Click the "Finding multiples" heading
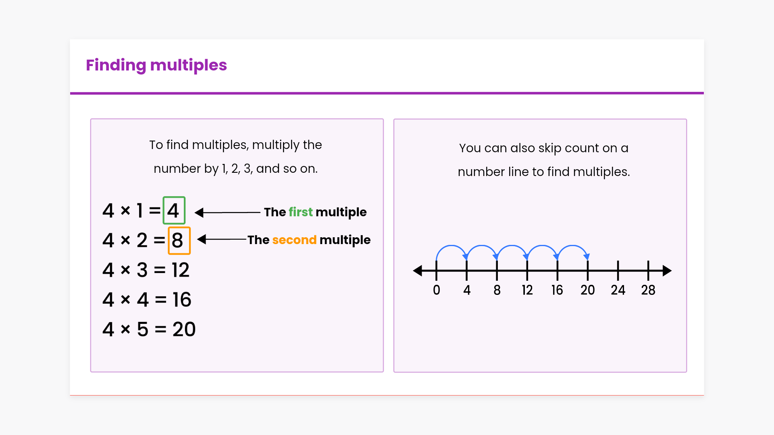774x435 pixels. point(156,65)
